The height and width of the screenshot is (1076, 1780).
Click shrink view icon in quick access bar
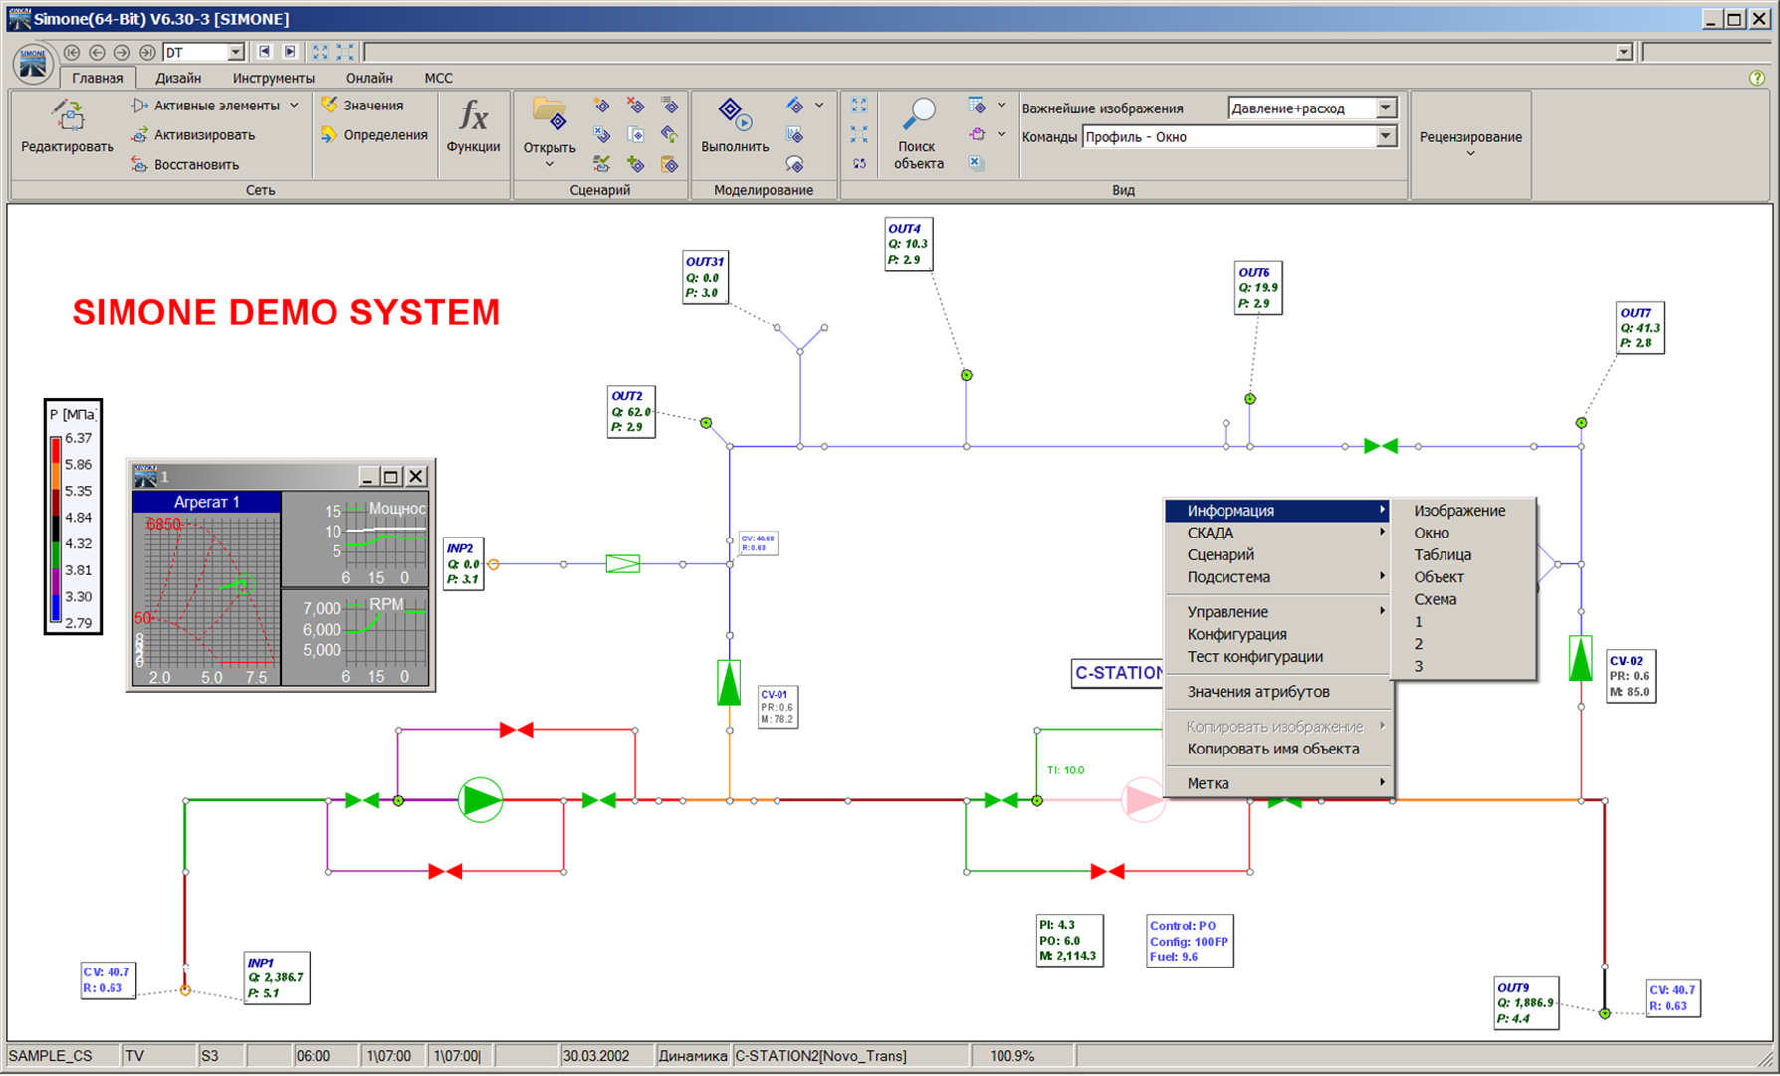345,52
